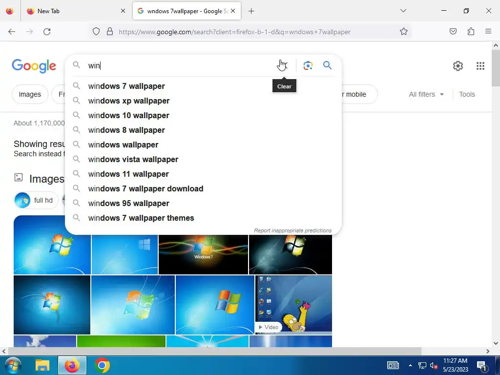Expand the All filters dropdown

[426, 94]
